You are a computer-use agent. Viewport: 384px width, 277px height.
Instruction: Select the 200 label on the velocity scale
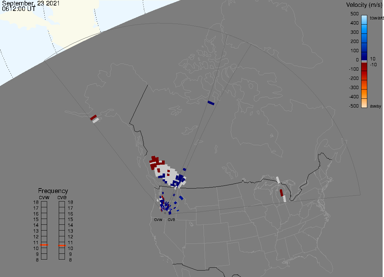354,41
